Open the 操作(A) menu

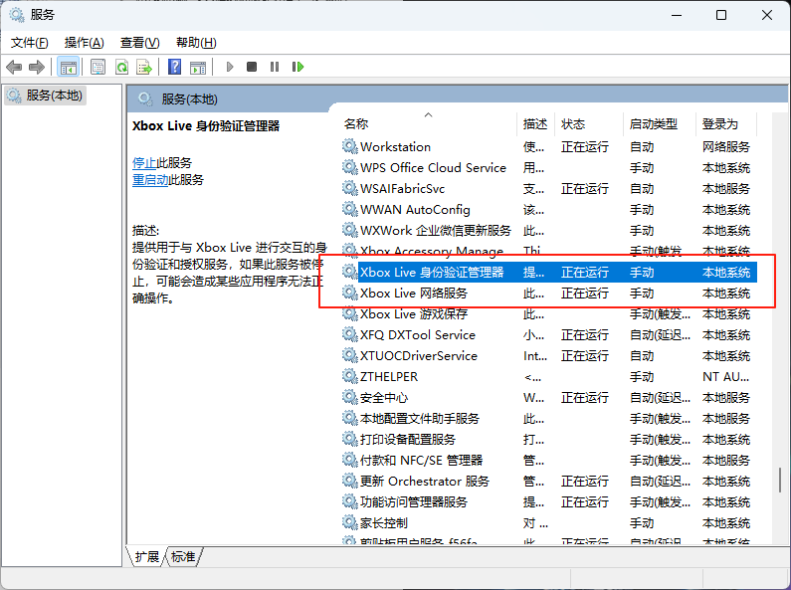pos(84,43)
